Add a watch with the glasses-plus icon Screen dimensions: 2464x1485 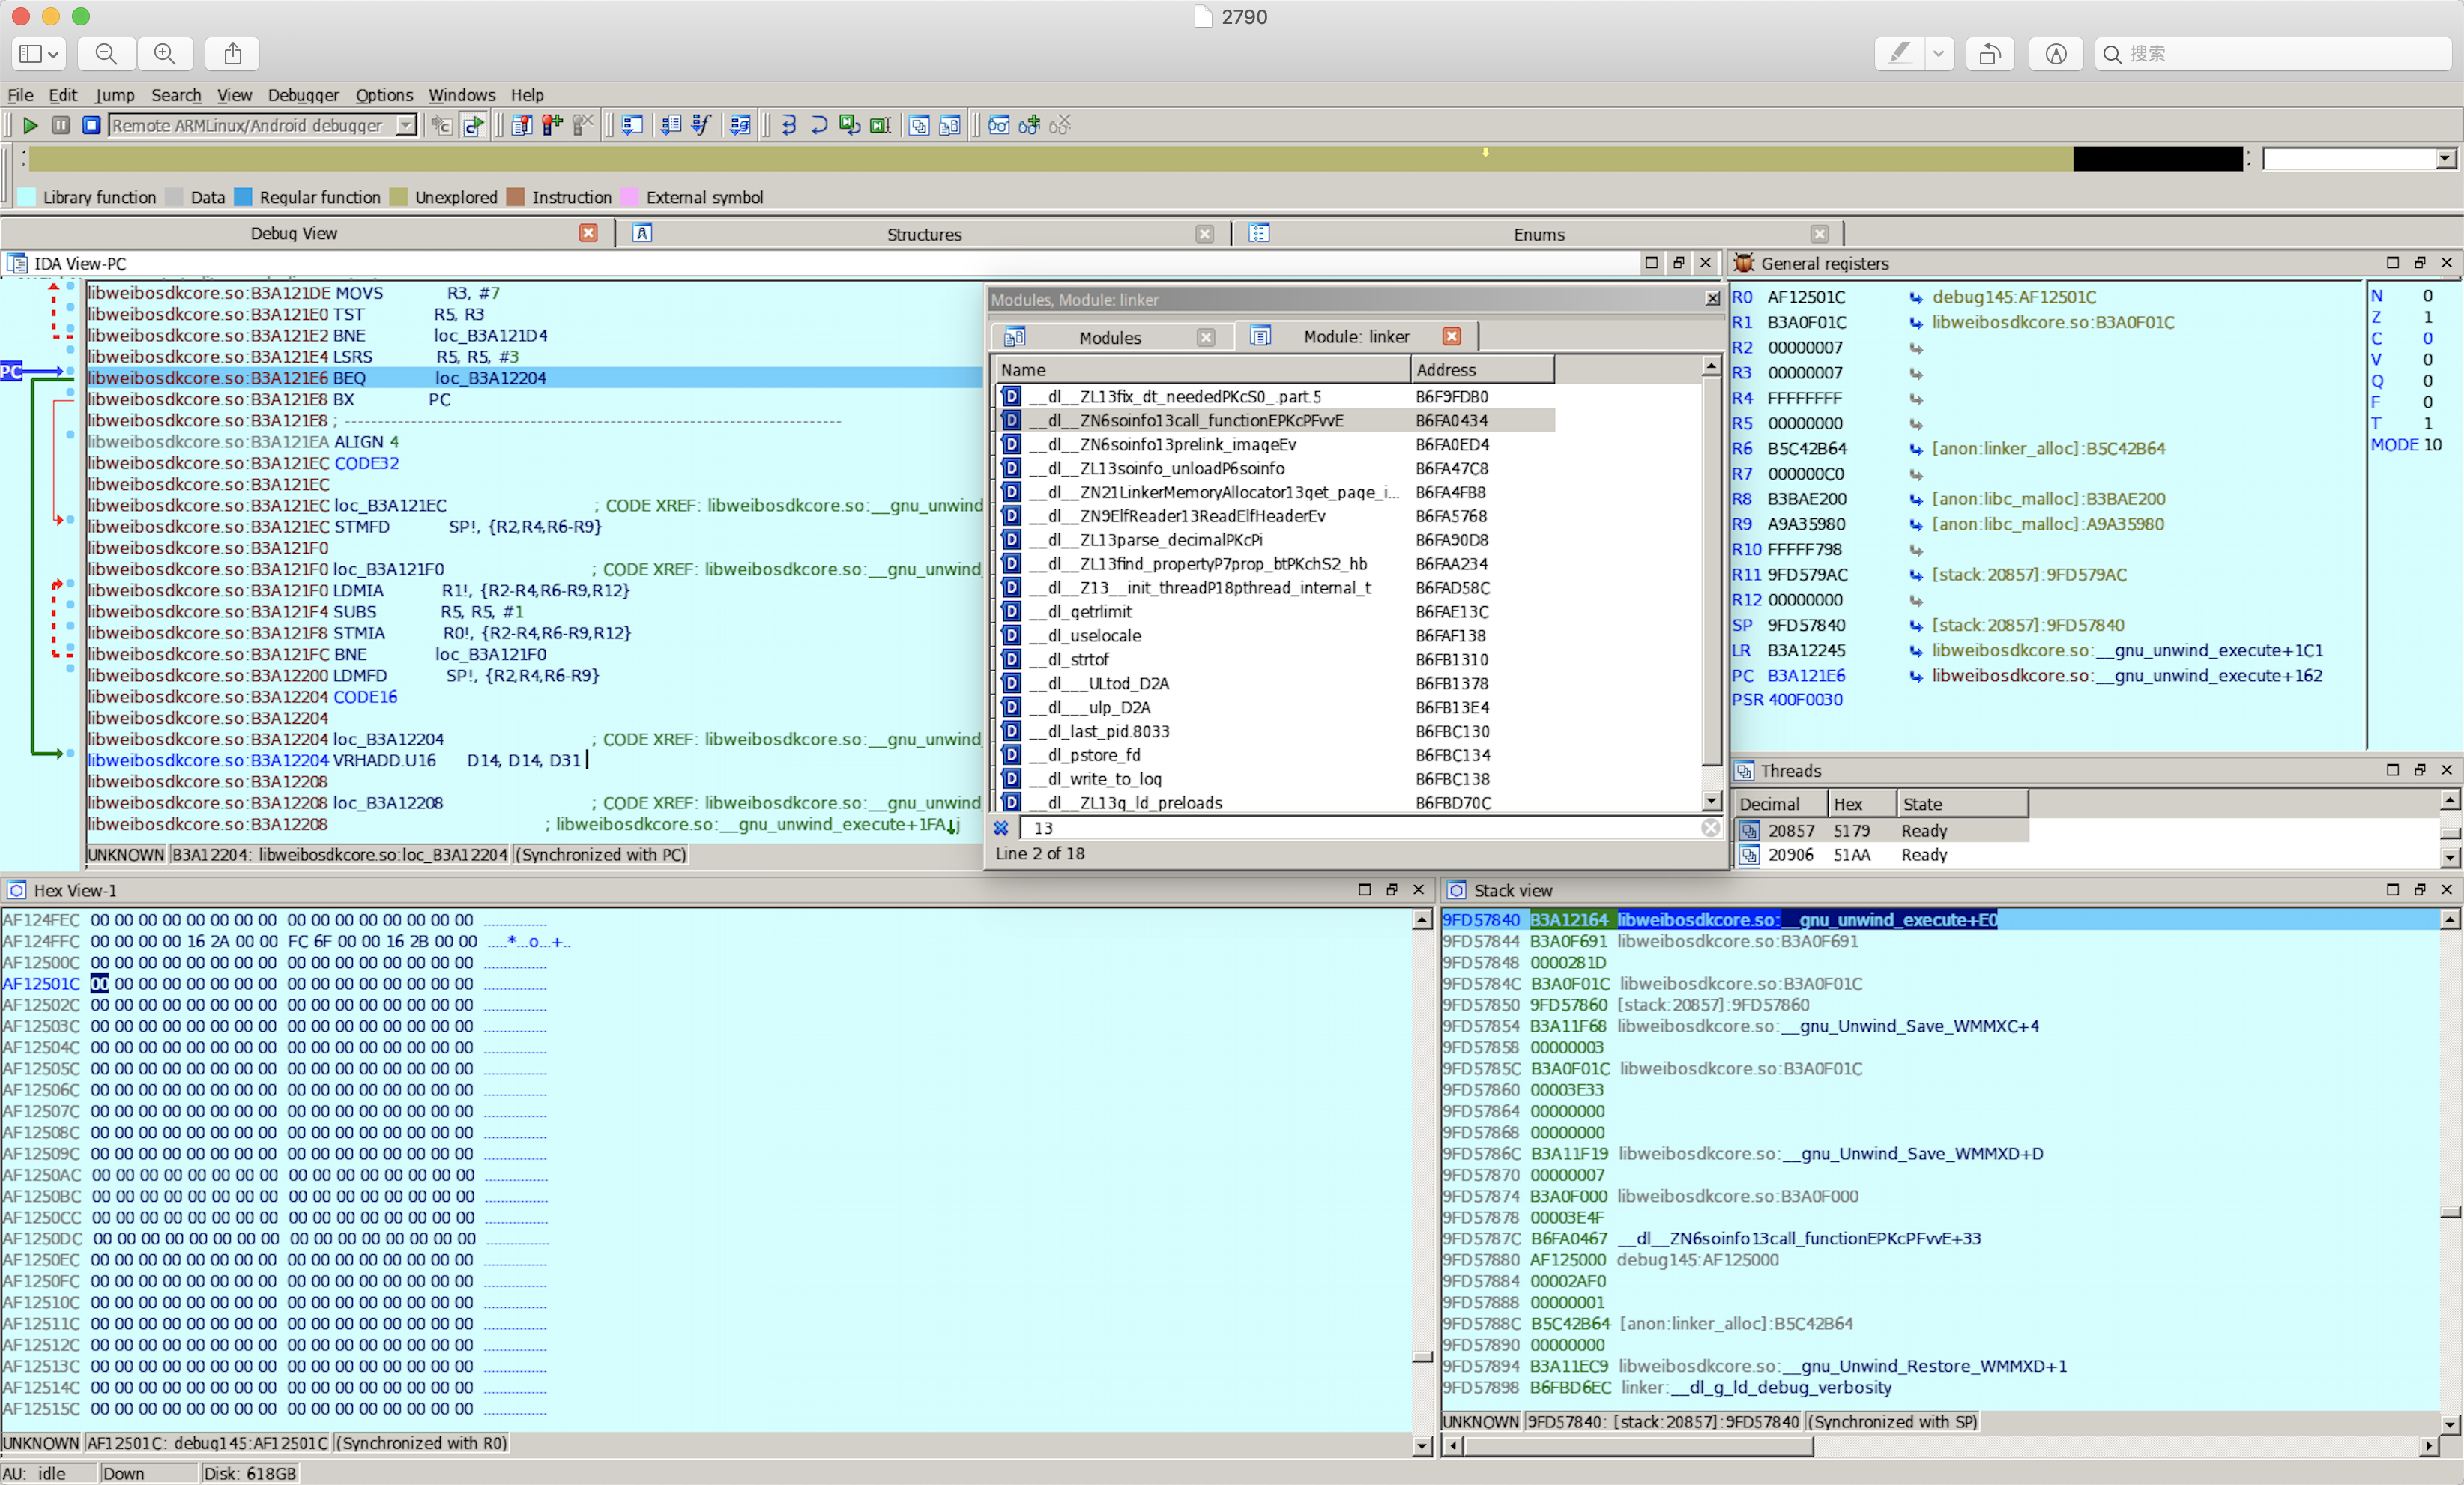coord(1029,125)
